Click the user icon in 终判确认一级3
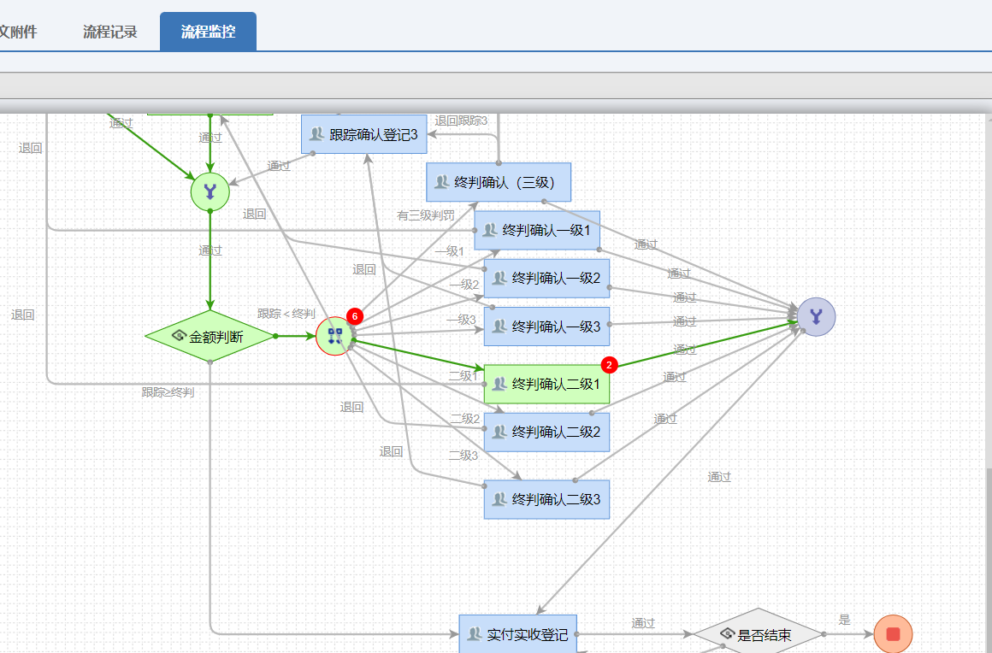992x653 pixels. coord(499,326)
